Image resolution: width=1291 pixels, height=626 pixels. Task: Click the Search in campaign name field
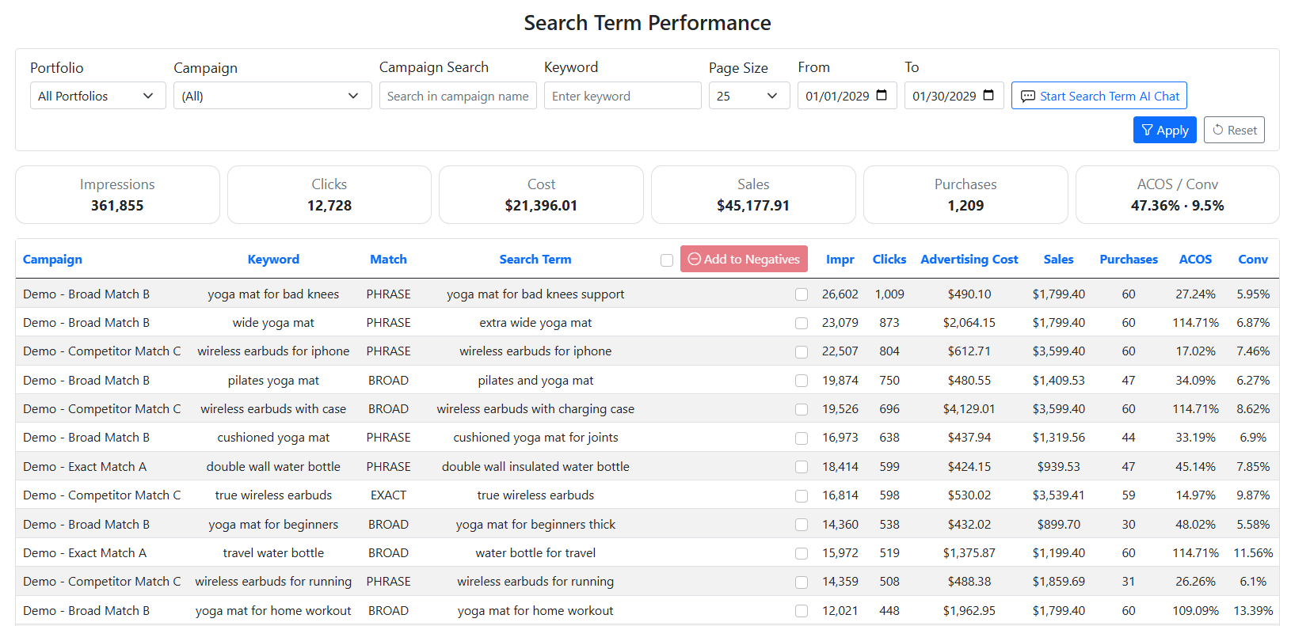click(x=457, y=96)
